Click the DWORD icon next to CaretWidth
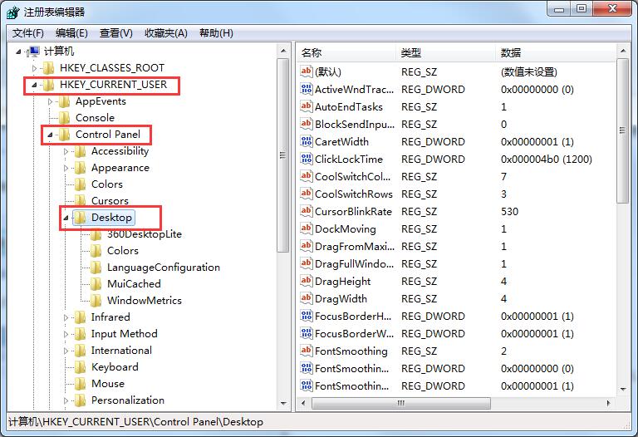 tap(306, 142)
